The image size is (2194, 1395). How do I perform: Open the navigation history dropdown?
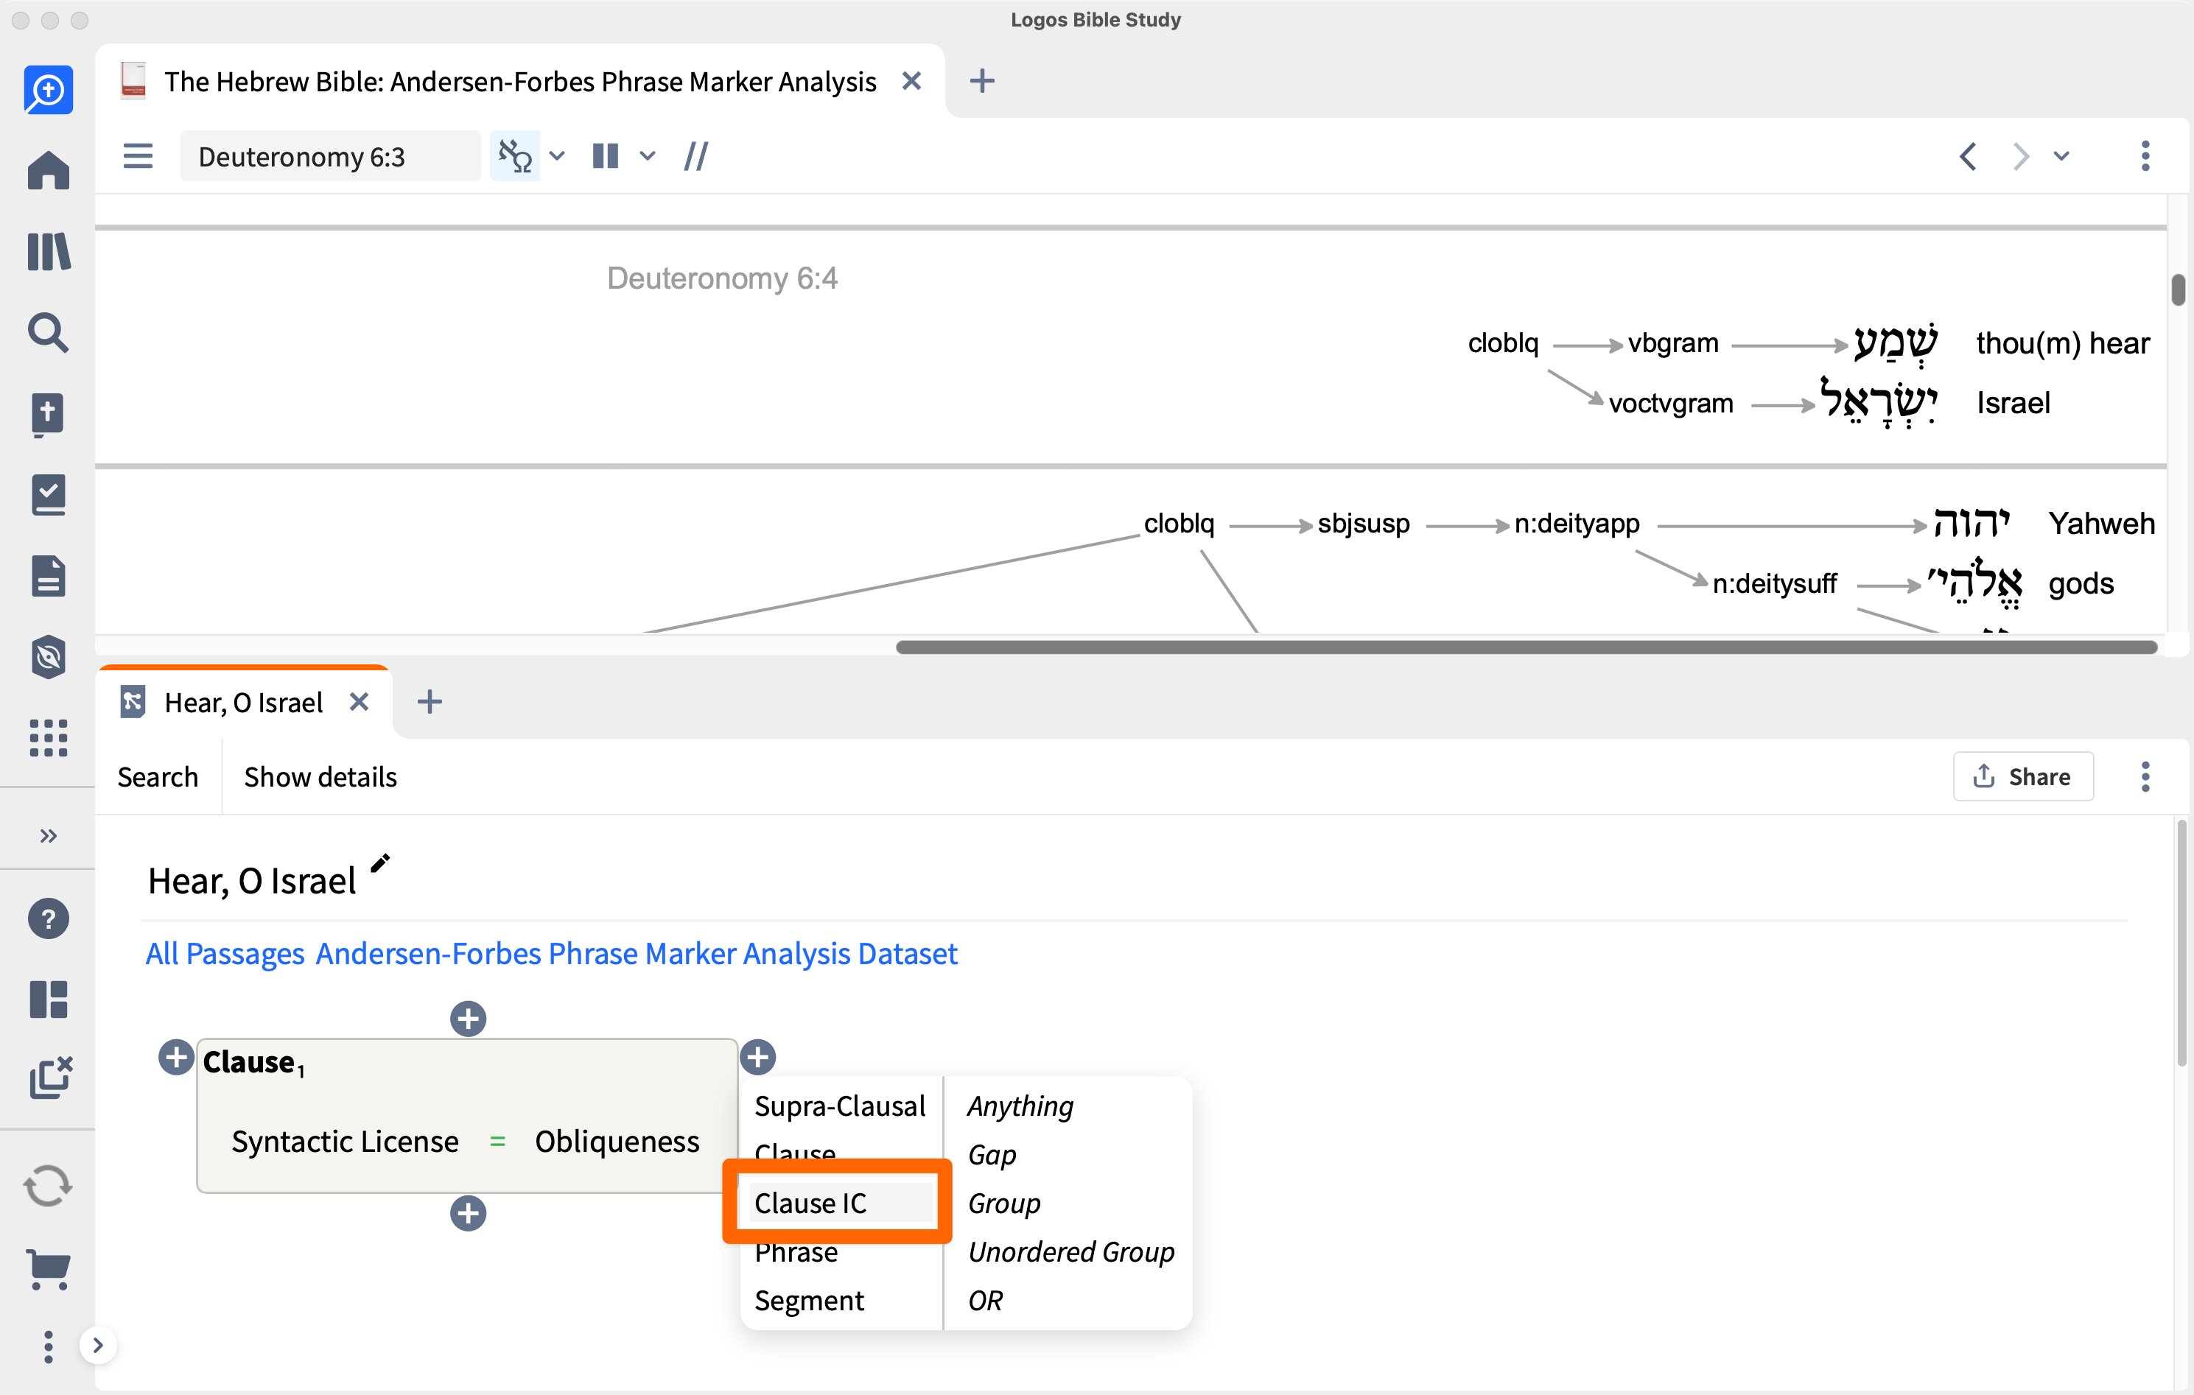[x=2061, y=156]
